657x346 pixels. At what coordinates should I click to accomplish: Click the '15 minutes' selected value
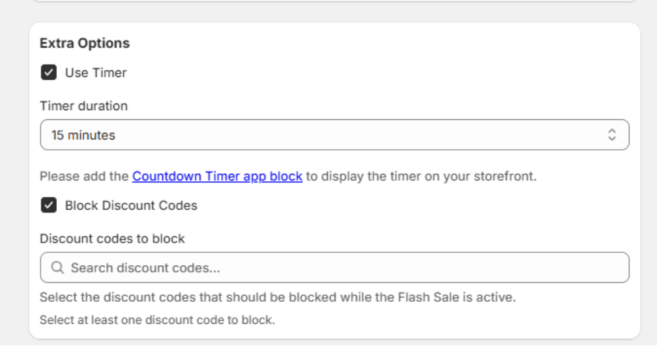tap(83, 136)
